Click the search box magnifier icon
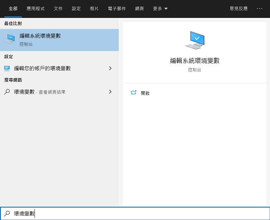270x220 pixels. [7, 214]
